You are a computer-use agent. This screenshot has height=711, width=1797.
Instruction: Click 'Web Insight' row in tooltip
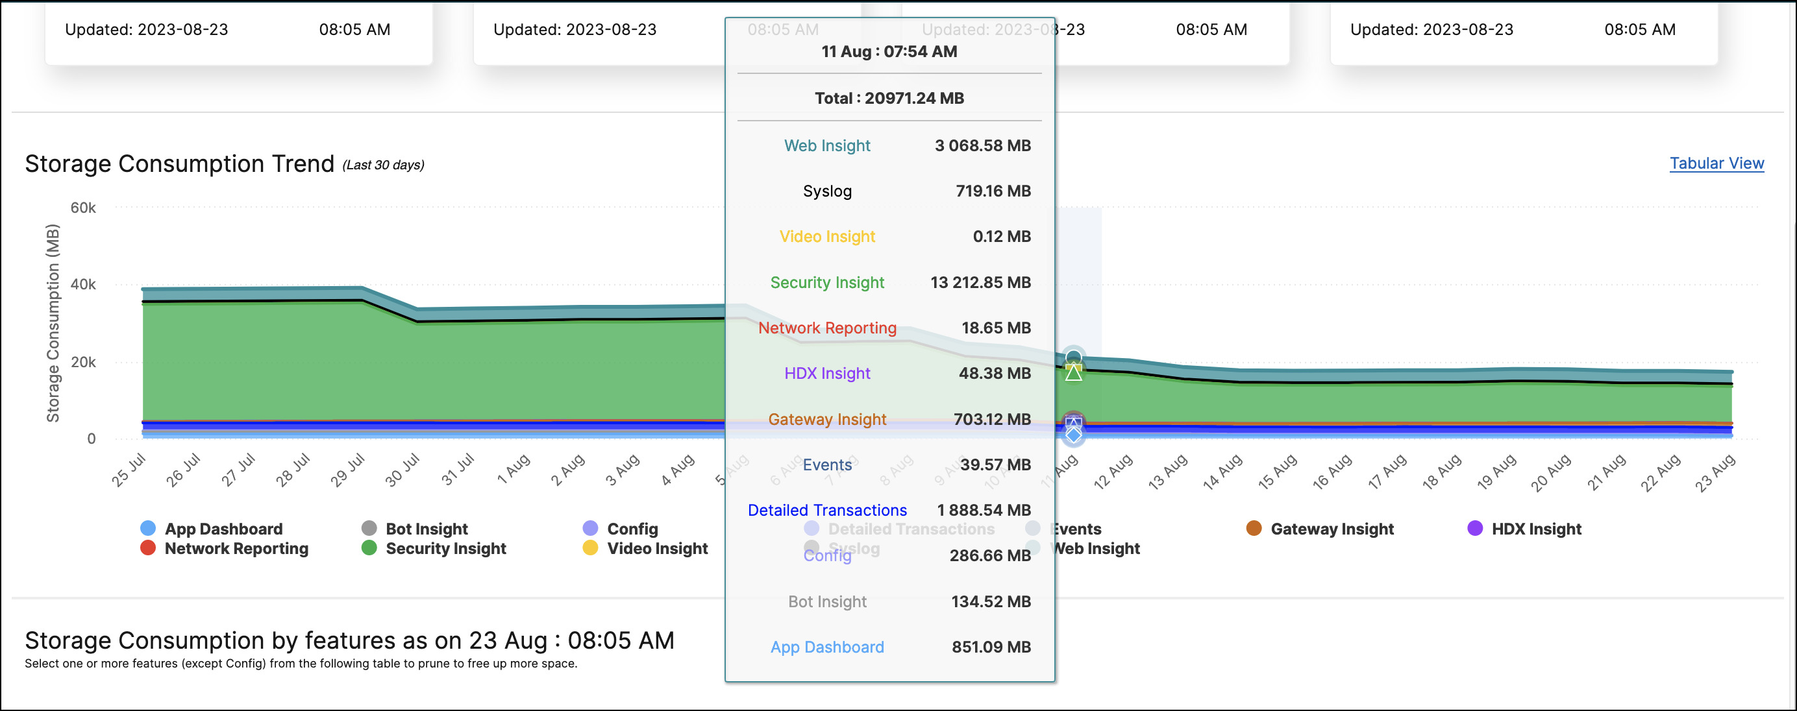pos(889,146)
